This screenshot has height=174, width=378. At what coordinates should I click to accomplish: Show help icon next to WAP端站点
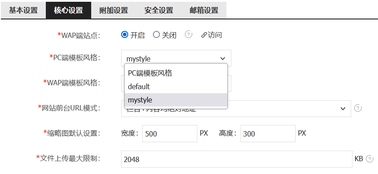[x=189, y=35]
